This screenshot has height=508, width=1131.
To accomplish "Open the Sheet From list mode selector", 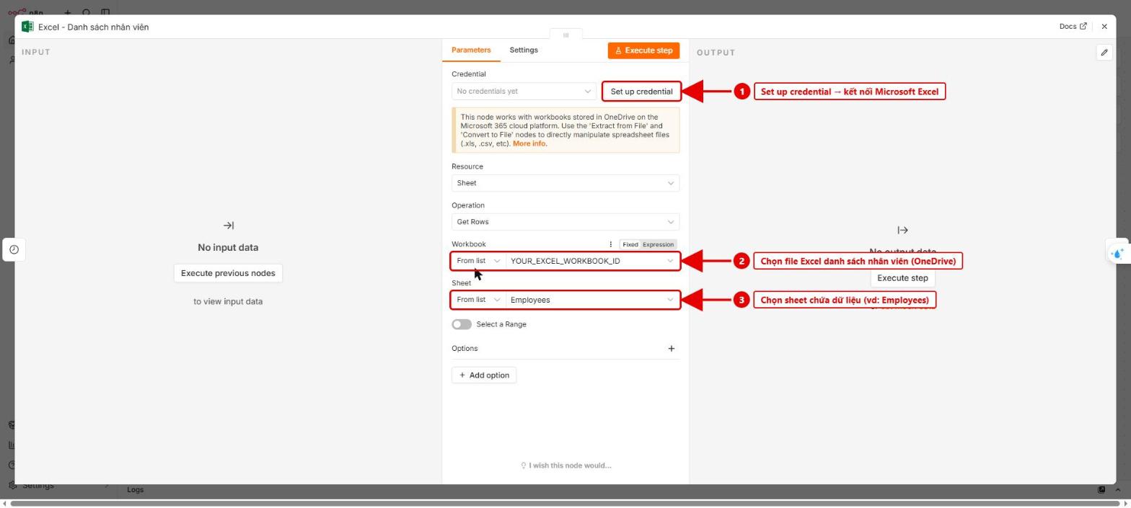I will 478,300.
